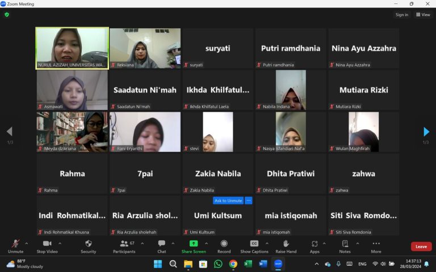
Task: Expand video options arrow next to Stop Video
Action: click(60, 244)
